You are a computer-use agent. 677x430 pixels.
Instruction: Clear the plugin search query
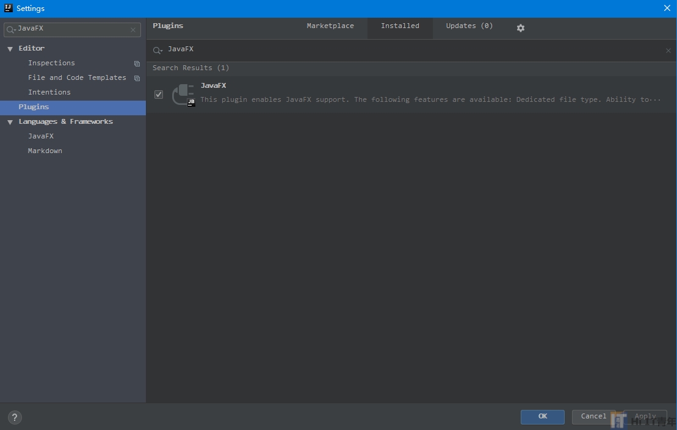coord(668,51)
